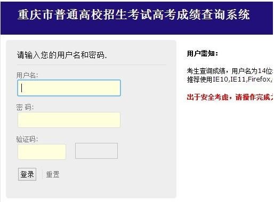Image resolution: width=274 pixels, height=202 pixels.
Task: Refresh the captcha image box
Action: [96, 151]
